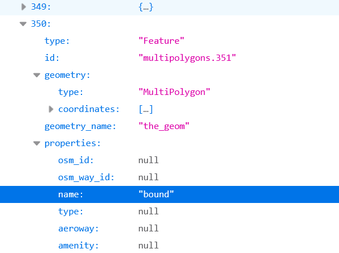The height and width of the screenshot is (253, 339).
Task: Select the aeroway property row
Action: [170, 229]
